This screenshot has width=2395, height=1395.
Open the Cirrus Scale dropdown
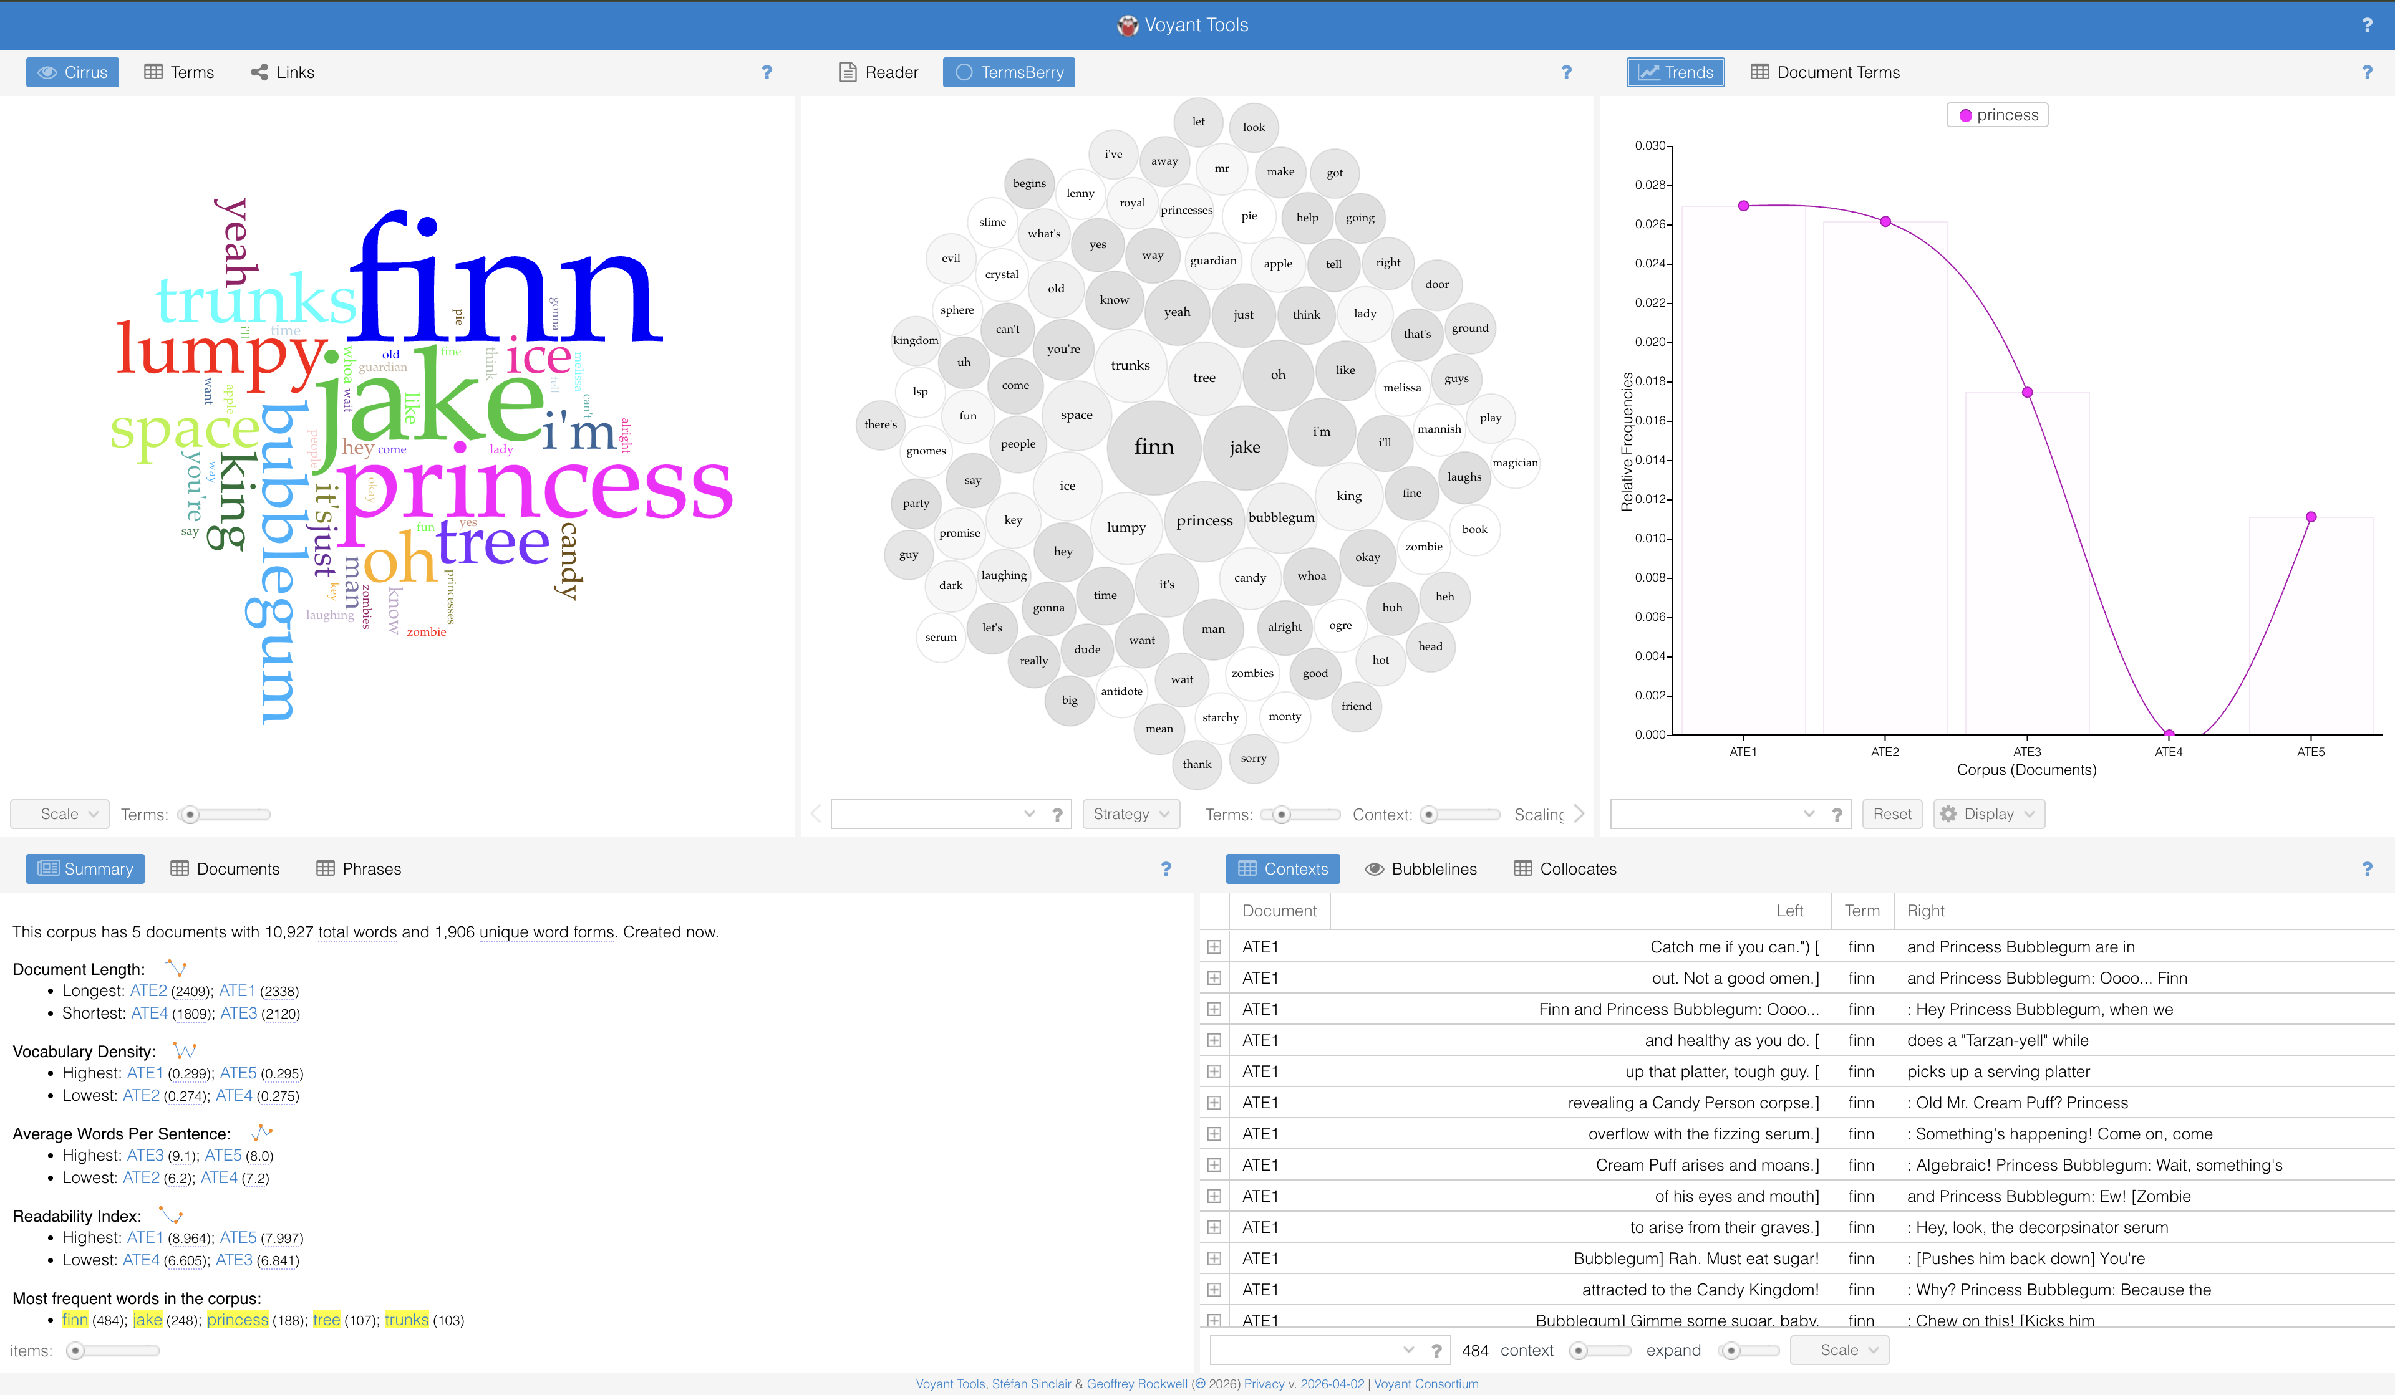pyautogui.click(x=60, y=815)
